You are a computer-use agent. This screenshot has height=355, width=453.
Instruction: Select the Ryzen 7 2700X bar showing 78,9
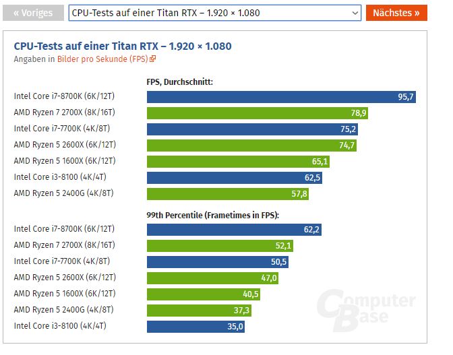[257, 113]
